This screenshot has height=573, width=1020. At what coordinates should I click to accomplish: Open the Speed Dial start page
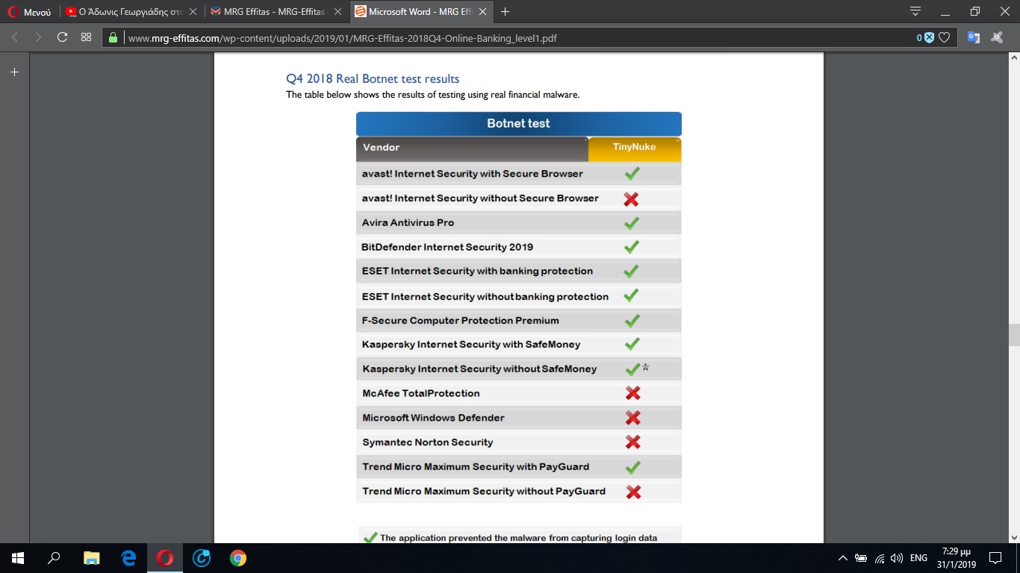(x=86, y=37)
